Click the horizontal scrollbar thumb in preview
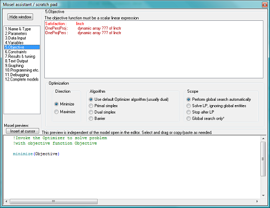This screenshot has height=208, width=270. point(53,202)
